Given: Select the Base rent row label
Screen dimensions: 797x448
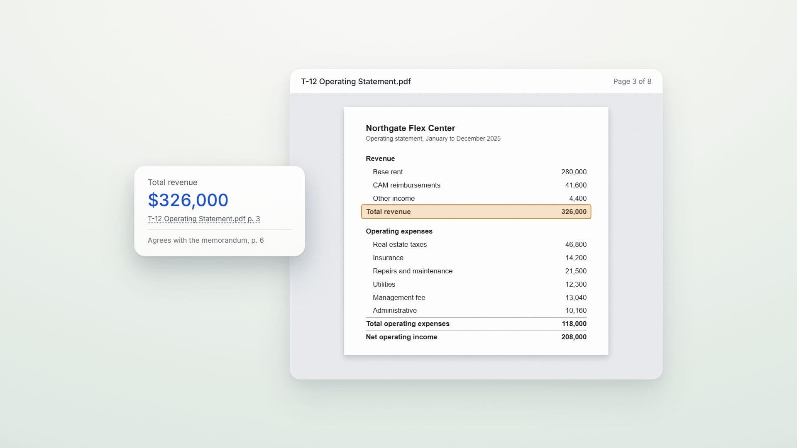Looking at the screenshot, I should [388, 172].
